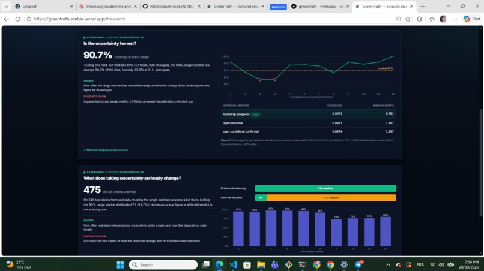Click heading Is the uncertainty honest?

pyautogui.click(x=109, y=44)
